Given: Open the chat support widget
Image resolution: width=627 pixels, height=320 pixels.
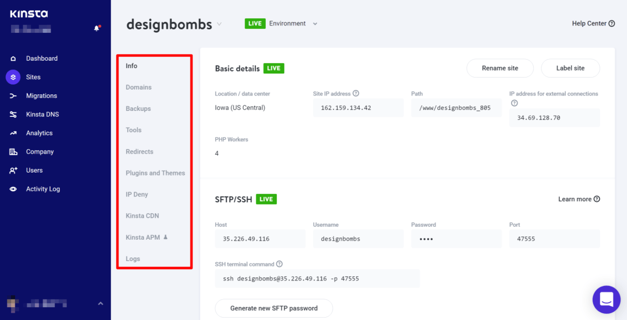Looking at the screenshot, I should pyautogui.click(x=606, y=300).
